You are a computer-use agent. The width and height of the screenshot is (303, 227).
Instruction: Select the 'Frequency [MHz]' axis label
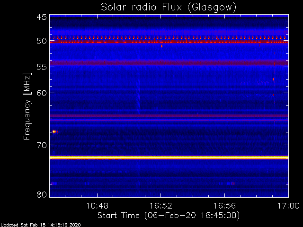pyautogui.click(x=27, y=106)
